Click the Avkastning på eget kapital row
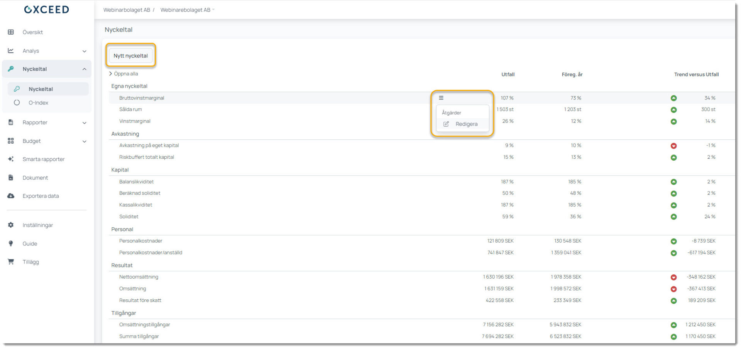 point(149,145)
